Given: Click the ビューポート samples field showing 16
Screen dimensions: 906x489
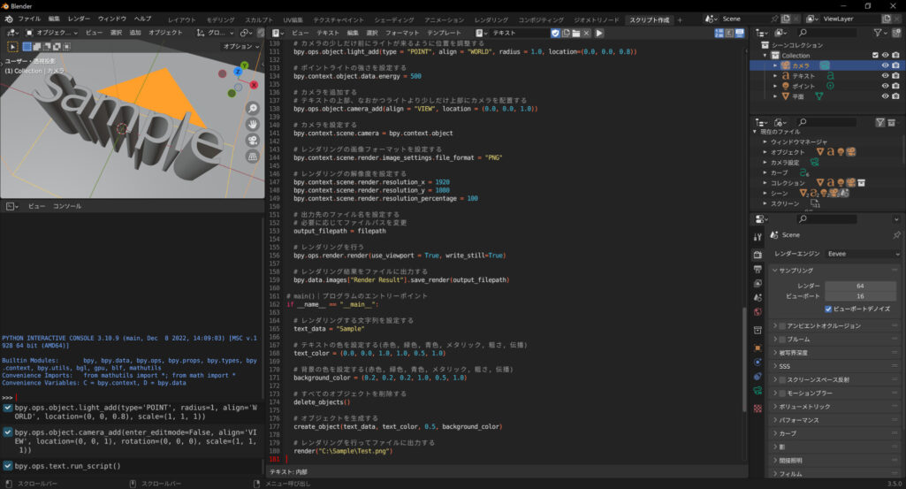Looking at the screenshot, I should tap(860, 296).
